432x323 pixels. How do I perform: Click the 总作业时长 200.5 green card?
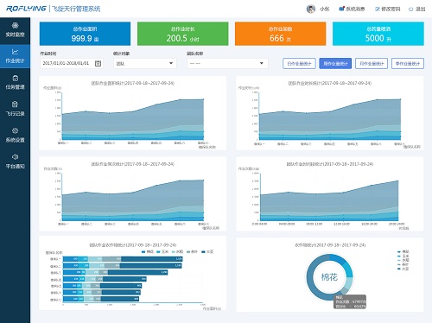[183, 34]
